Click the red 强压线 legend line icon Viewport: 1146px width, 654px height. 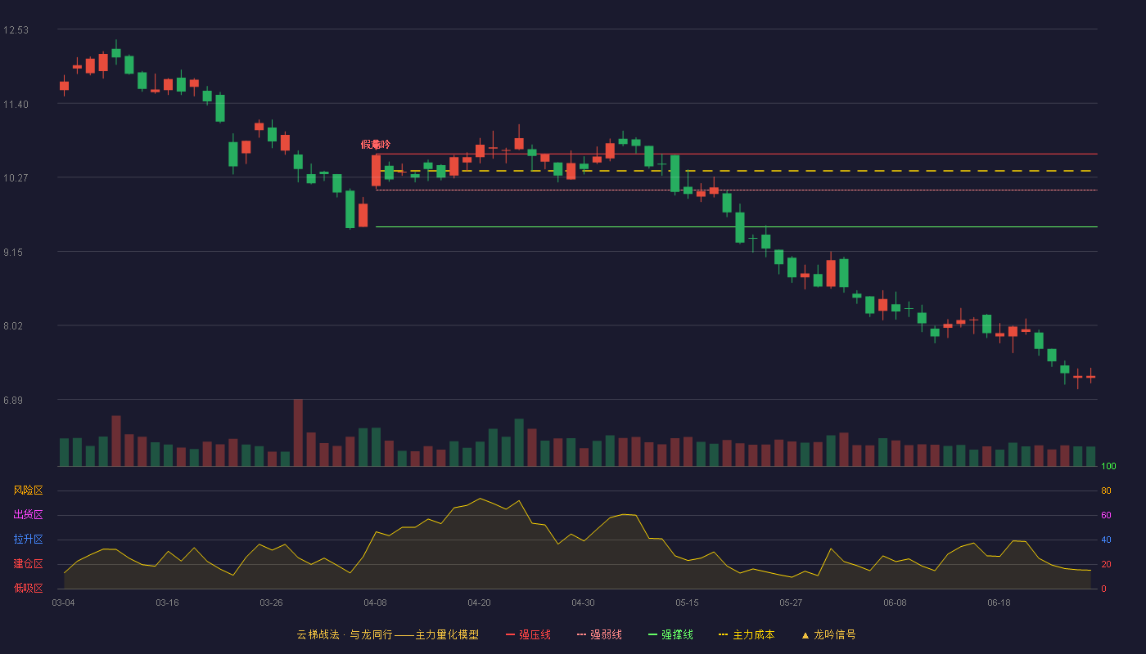click(x=510, y=634)
